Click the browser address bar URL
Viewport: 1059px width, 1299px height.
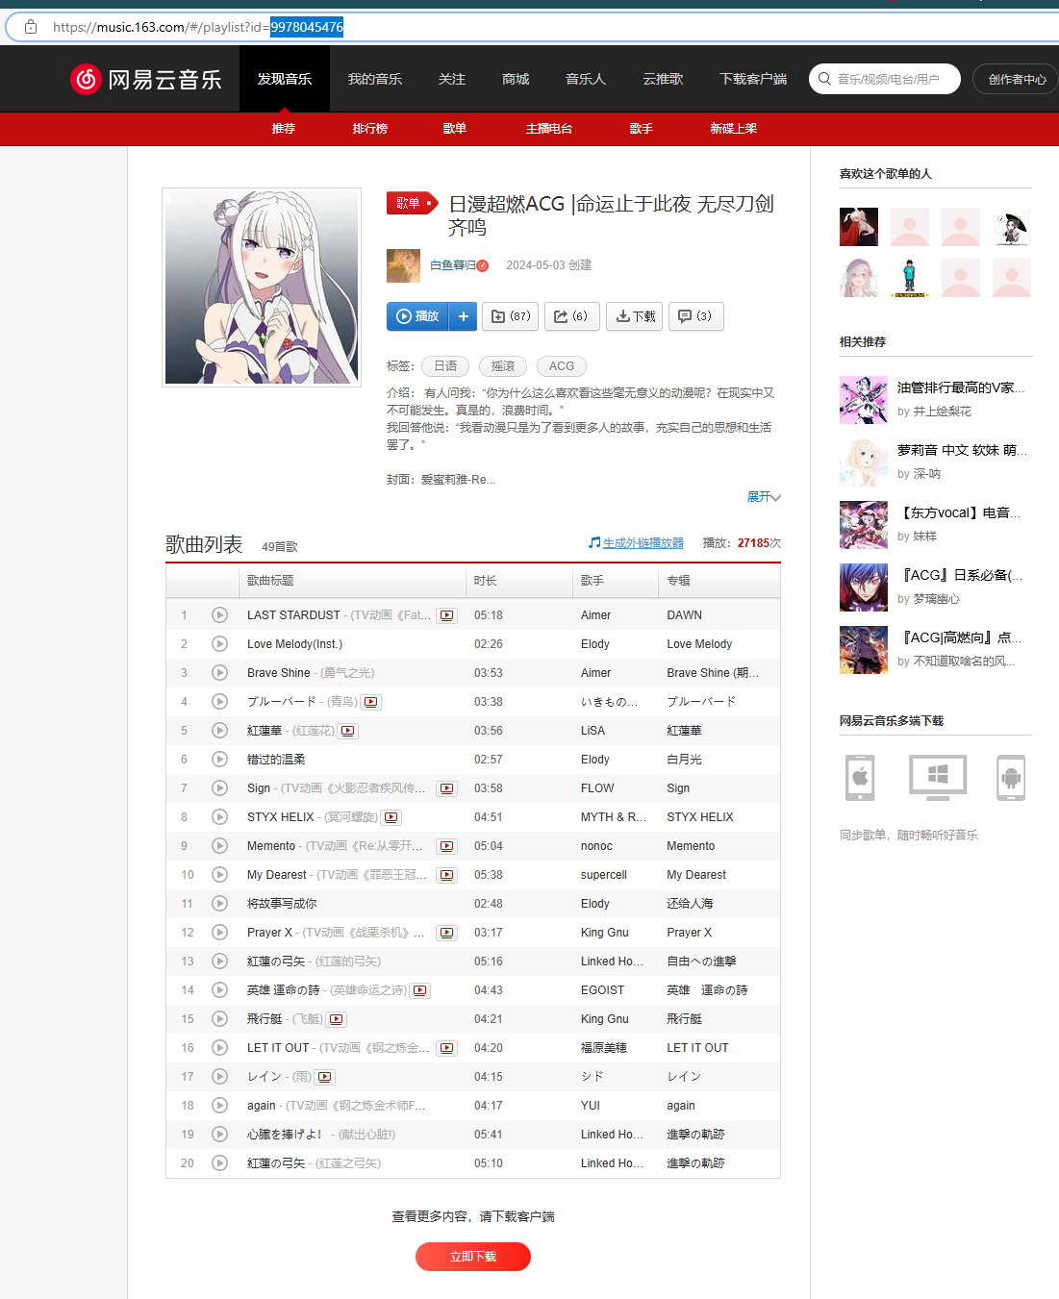coord(197,27)
